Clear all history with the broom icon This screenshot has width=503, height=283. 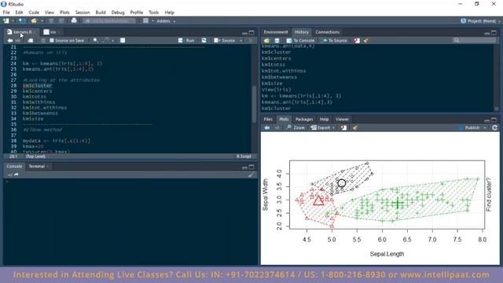(365, 40)
